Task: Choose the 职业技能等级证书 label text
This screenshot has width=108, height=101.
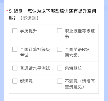Action: click(80, 34)
